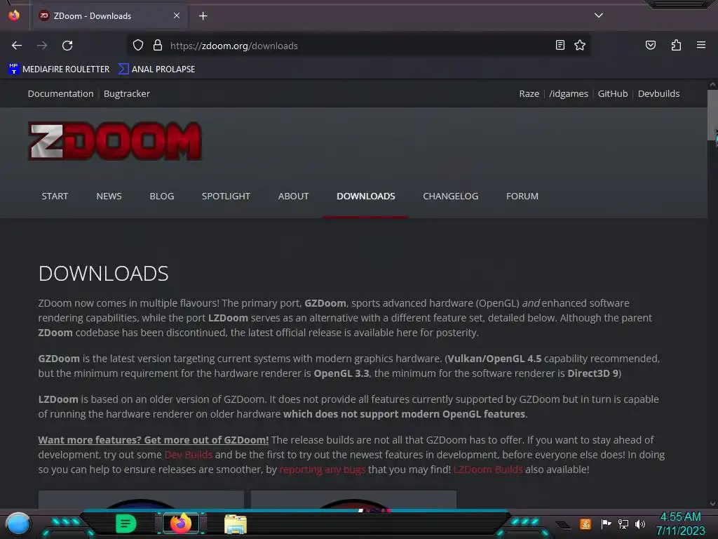The image size is (718, 539).
Task: Open the LZDoom Builds link
Action: (x=488, y=470)
